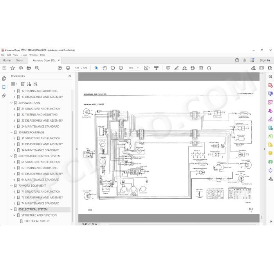Expand the 12 TESTING AND ADJUSTING bookmark
Image resolution: width=274 pixels, height=274 pixels.
(14, 91)
